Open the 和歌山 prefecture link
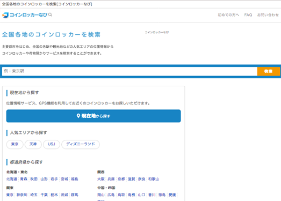Viewport: 281px width, 201px height. click(x=154, y=179)
